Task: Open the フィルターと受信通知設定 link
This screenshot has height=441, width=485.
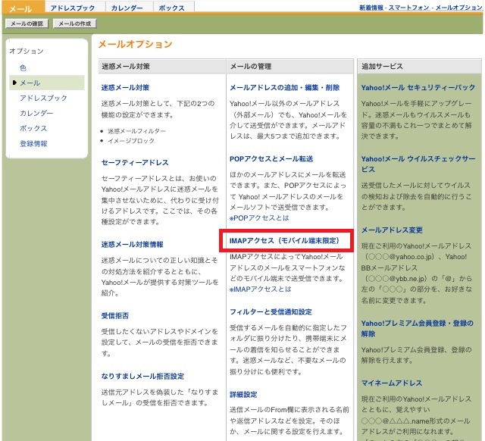Action: tap(271, 311)
